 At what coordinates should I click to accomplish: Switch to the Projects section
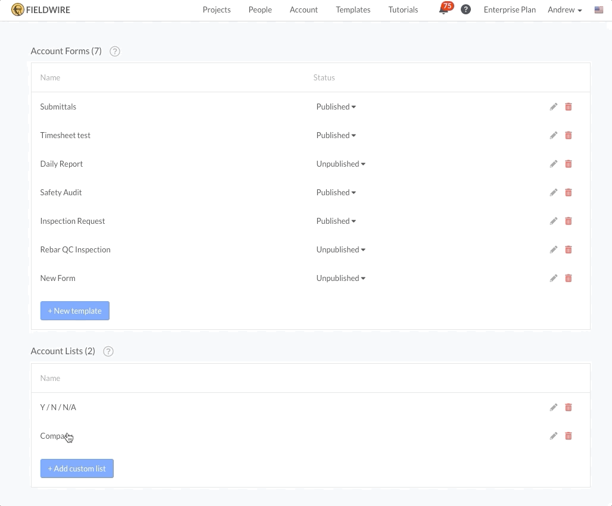(216, 10)
